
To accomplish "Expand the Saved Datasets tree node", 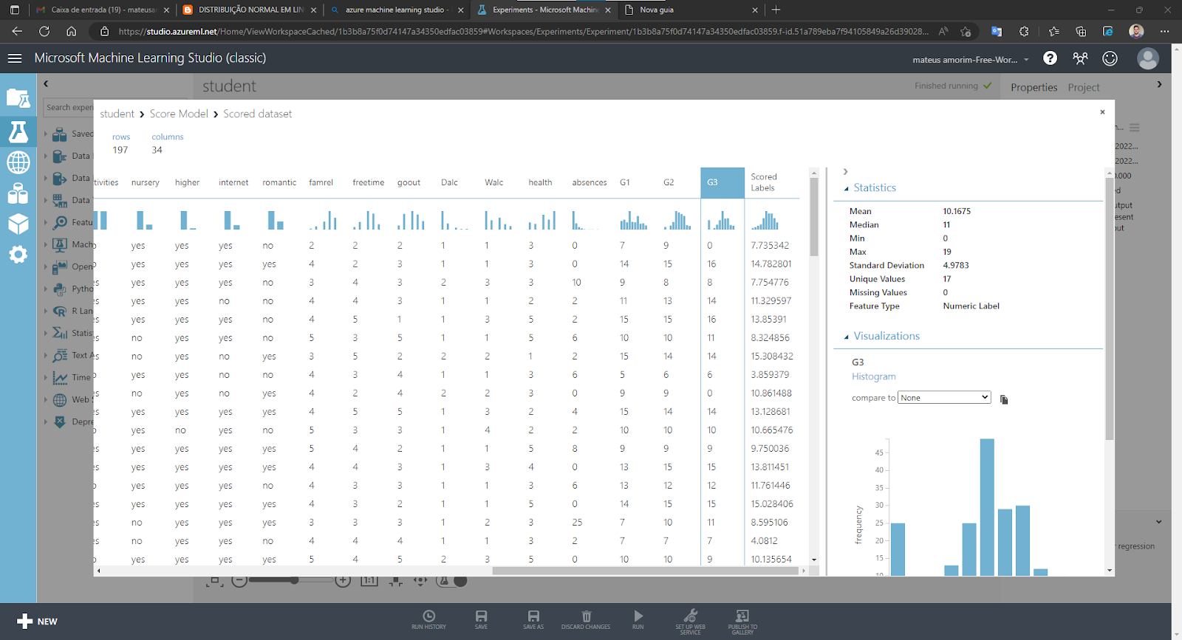I will click(x=46, y=134).
